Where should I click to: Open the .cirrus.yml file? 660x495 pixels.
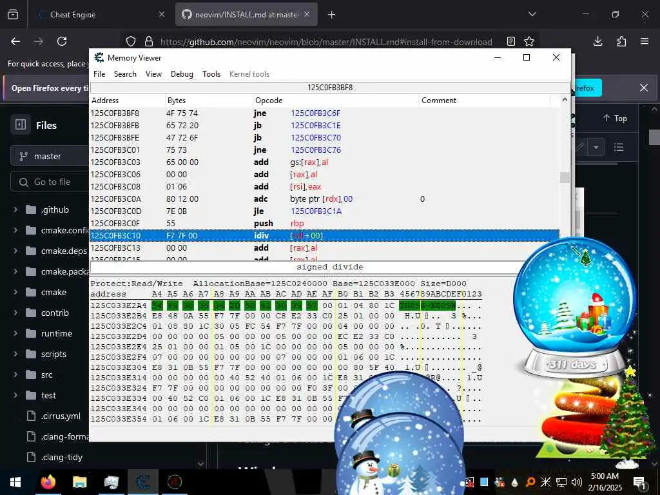tap(61, 416)
